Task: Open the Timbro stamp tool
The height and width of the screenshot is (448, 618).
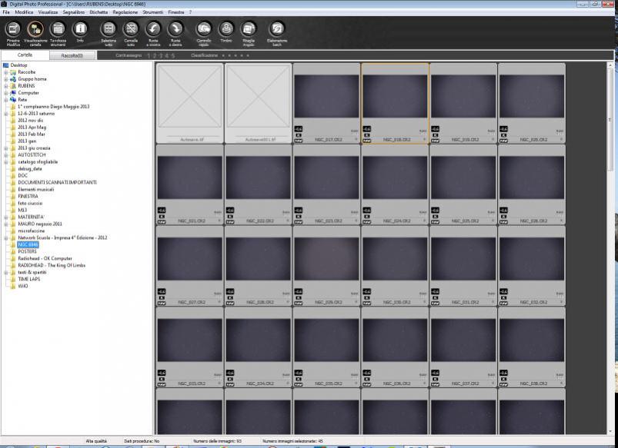Action: (226, 31)
